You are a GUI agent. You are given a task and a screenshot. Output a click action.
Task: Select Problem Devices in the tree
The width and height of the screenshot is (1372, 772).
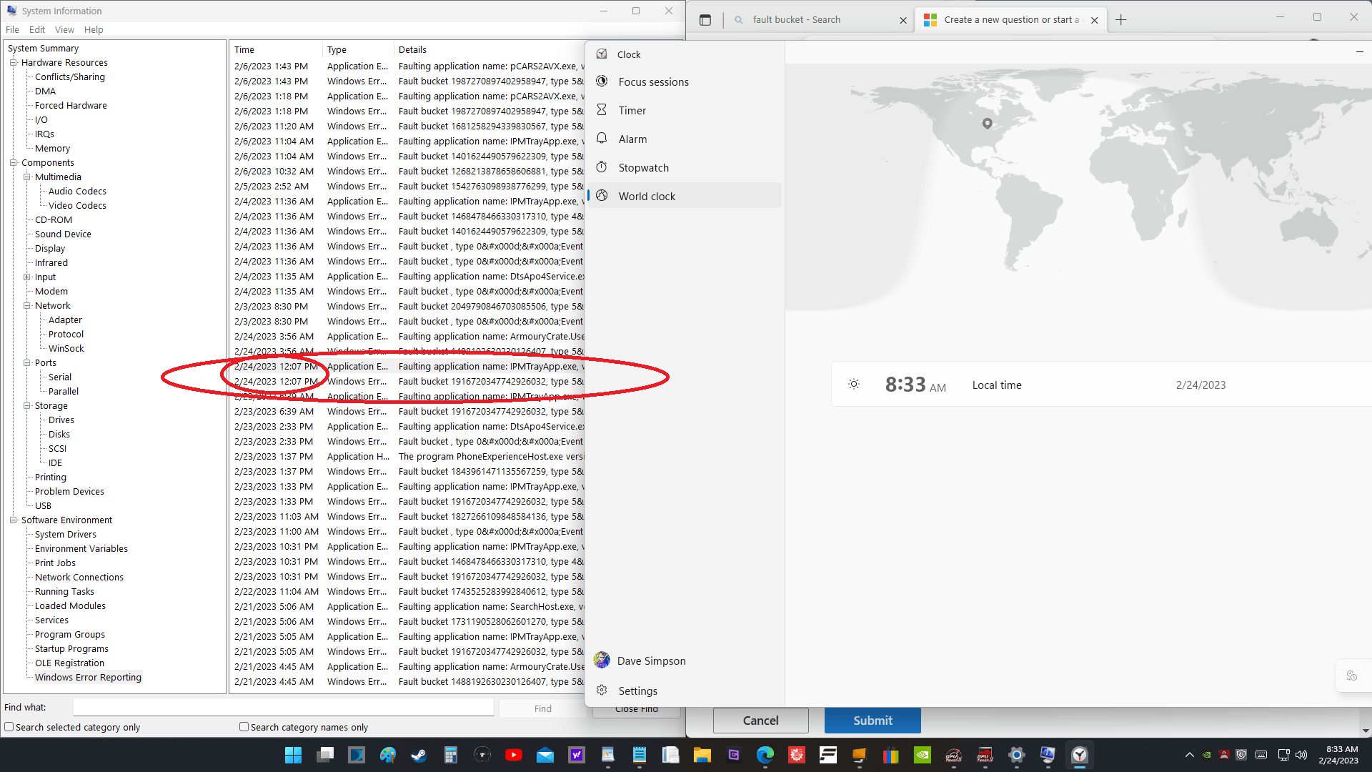tap(69, 492)
